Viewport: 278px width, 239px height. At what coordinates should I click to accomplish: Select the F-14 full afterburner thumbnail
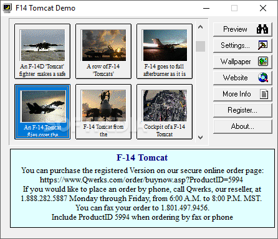(165, 51)
